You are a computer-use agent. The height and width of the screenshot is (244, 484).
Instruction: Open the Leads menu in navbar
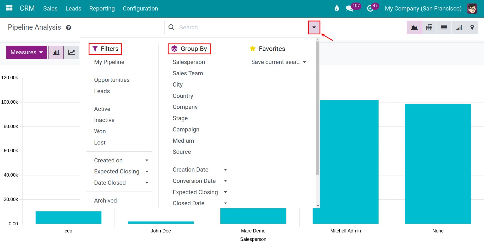[73, 8]
